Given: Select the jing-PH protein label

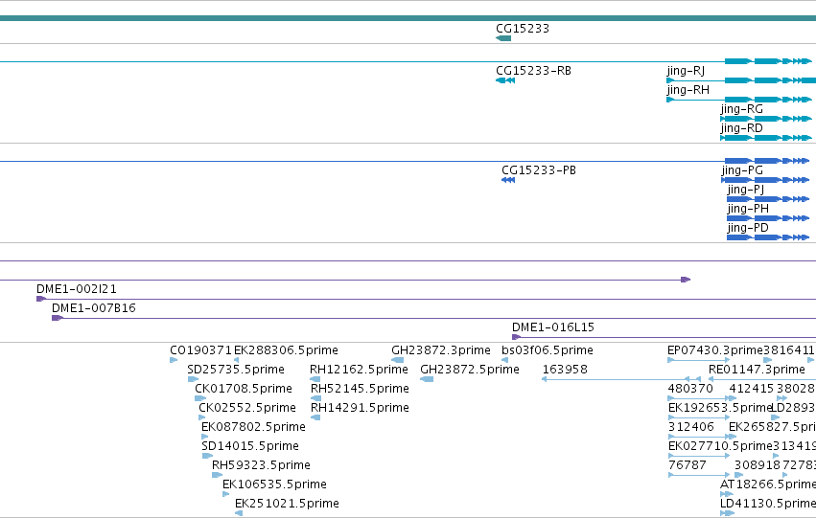Looking at the screenshot, I should click(x=748, y=210).
